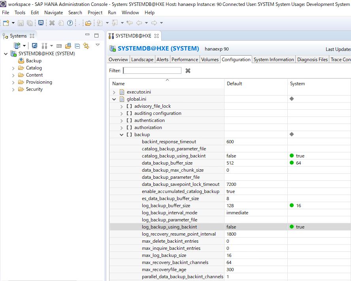Click the folder find icon in Systems panel
The image size is (351, 281).
click(68, 46)
